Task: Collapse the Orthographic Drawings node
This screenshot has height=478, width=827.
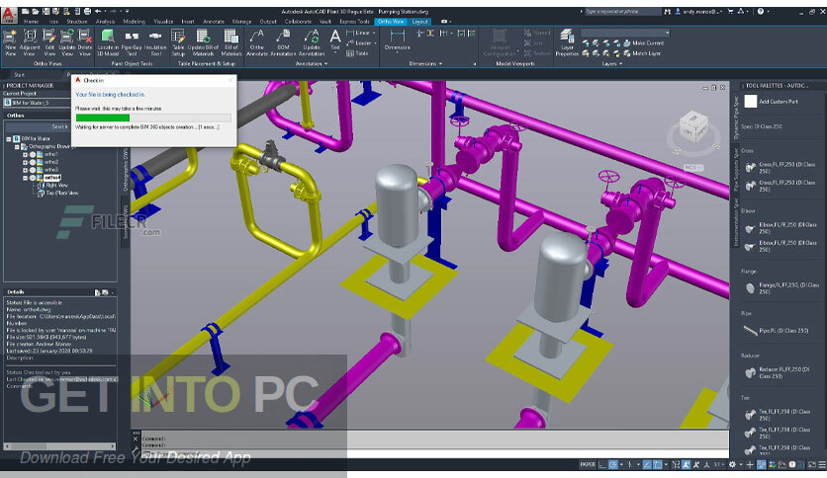Action: click(x=17, y=147)
